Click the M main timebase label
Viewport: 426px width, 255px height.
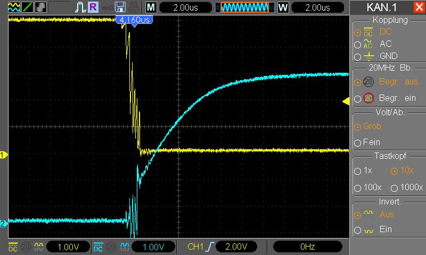pos(151,7)
